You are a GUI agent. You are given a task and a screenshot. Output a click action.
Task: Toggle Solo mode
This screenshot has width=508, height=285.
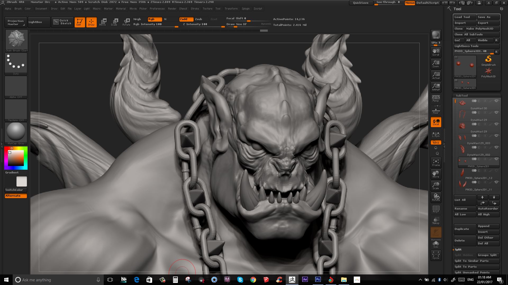(436, 244)
